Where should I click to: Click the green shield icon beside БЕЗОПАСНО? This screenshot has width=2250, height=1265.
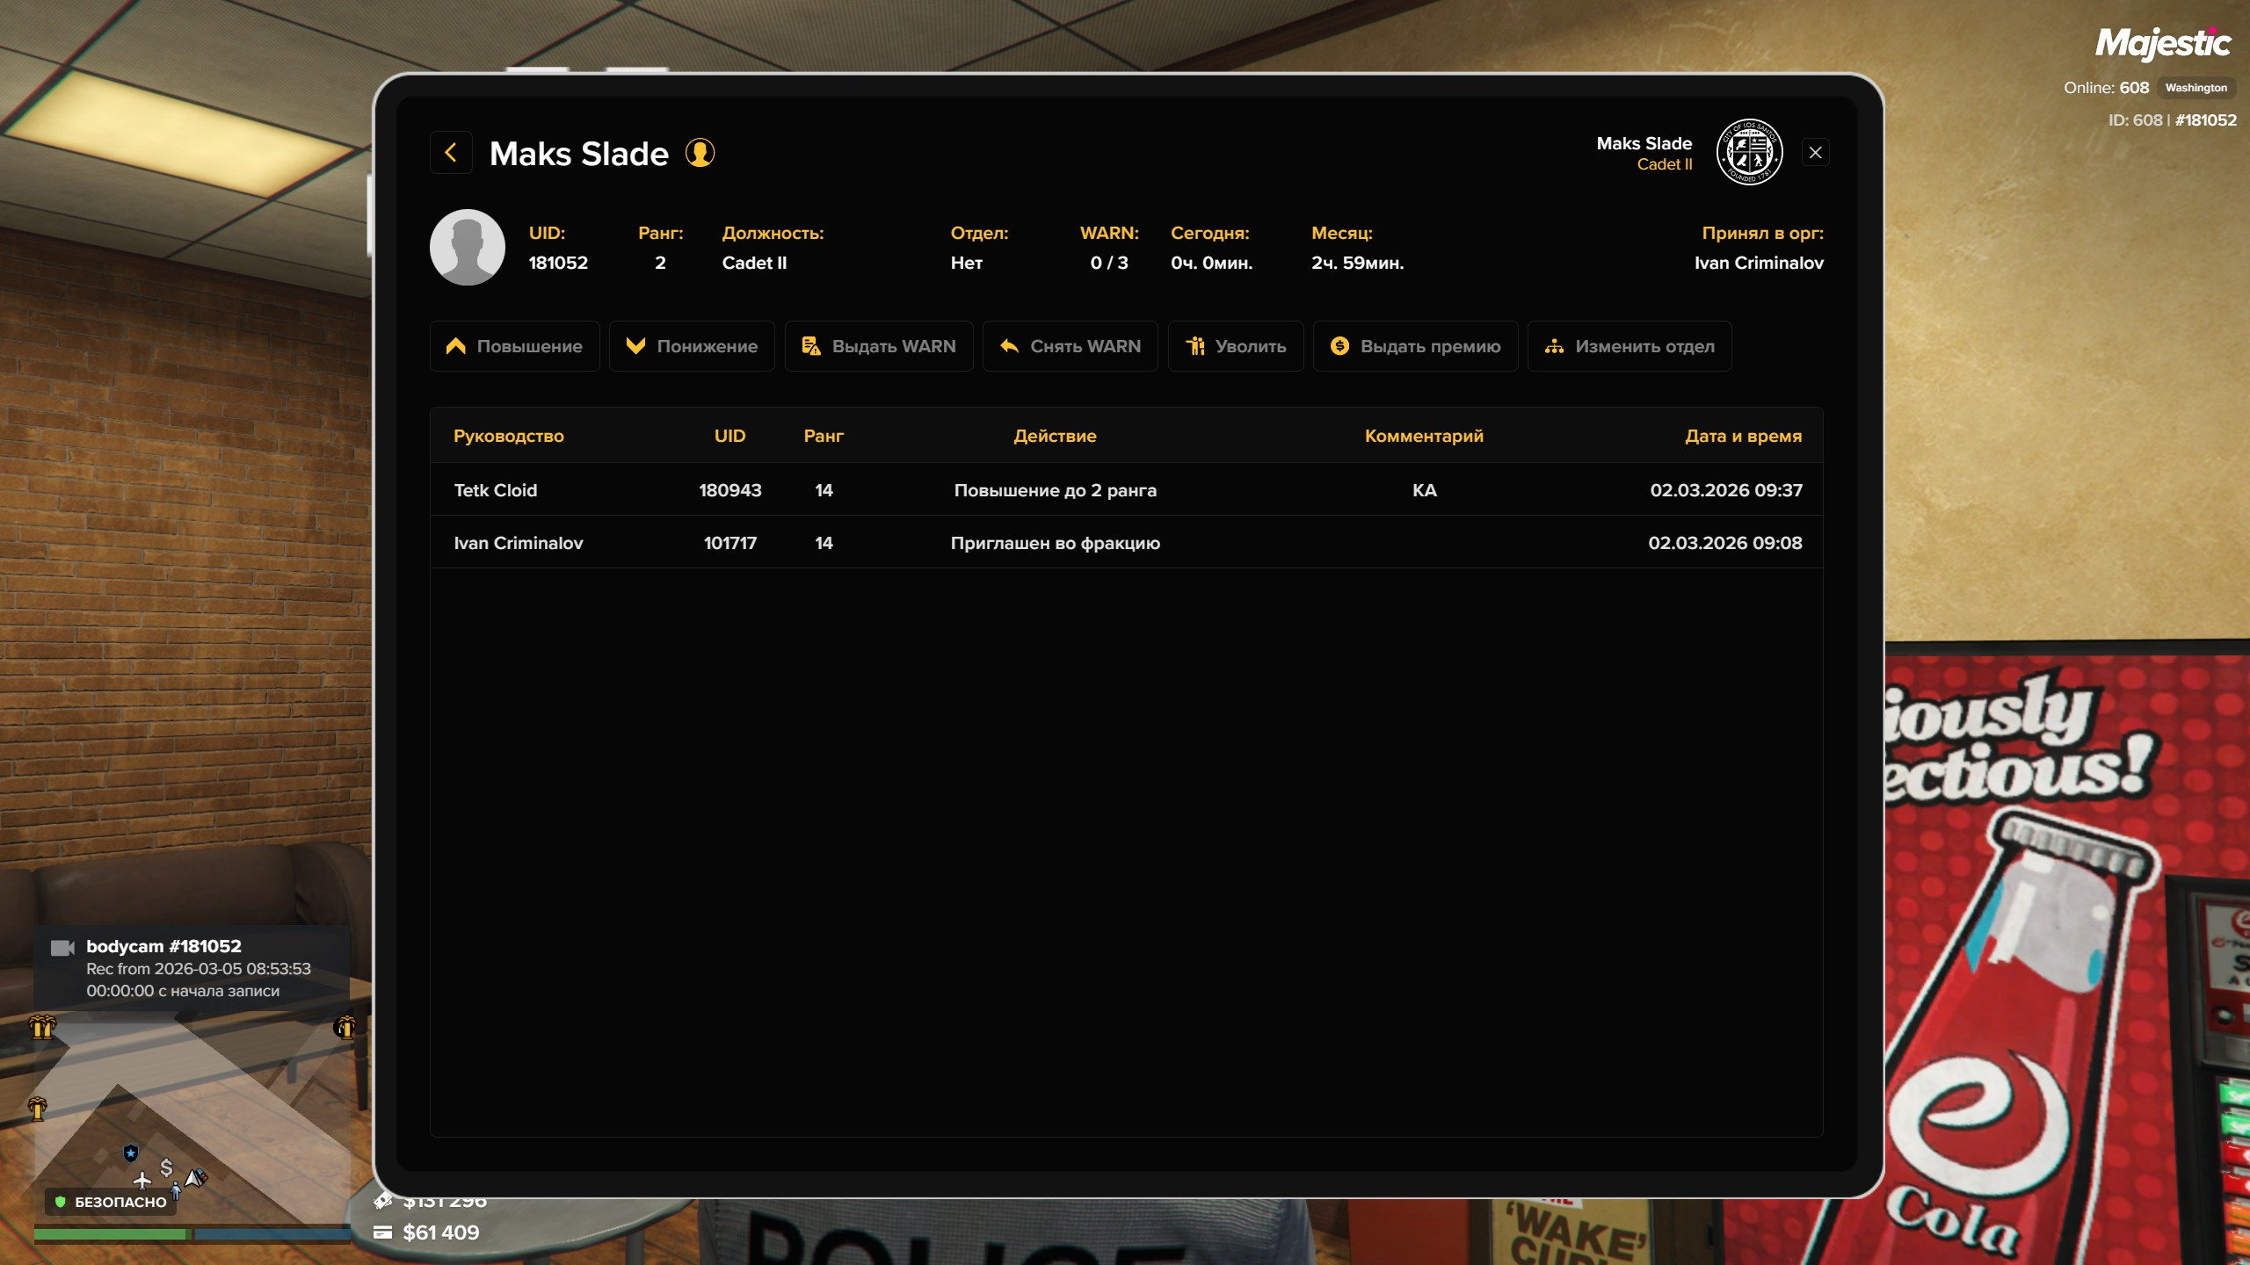[60, 1202]
